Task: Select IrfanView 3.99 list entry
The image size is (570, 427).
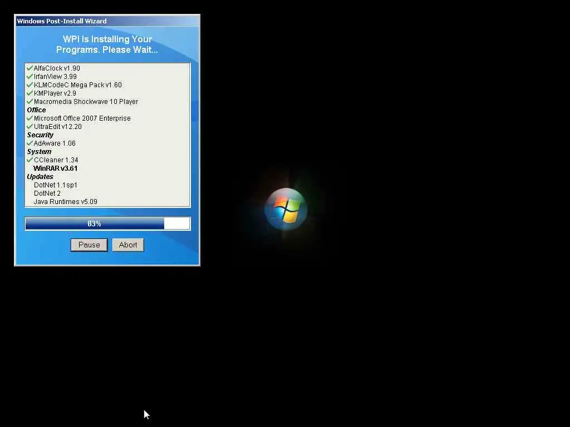Action: 55,77
